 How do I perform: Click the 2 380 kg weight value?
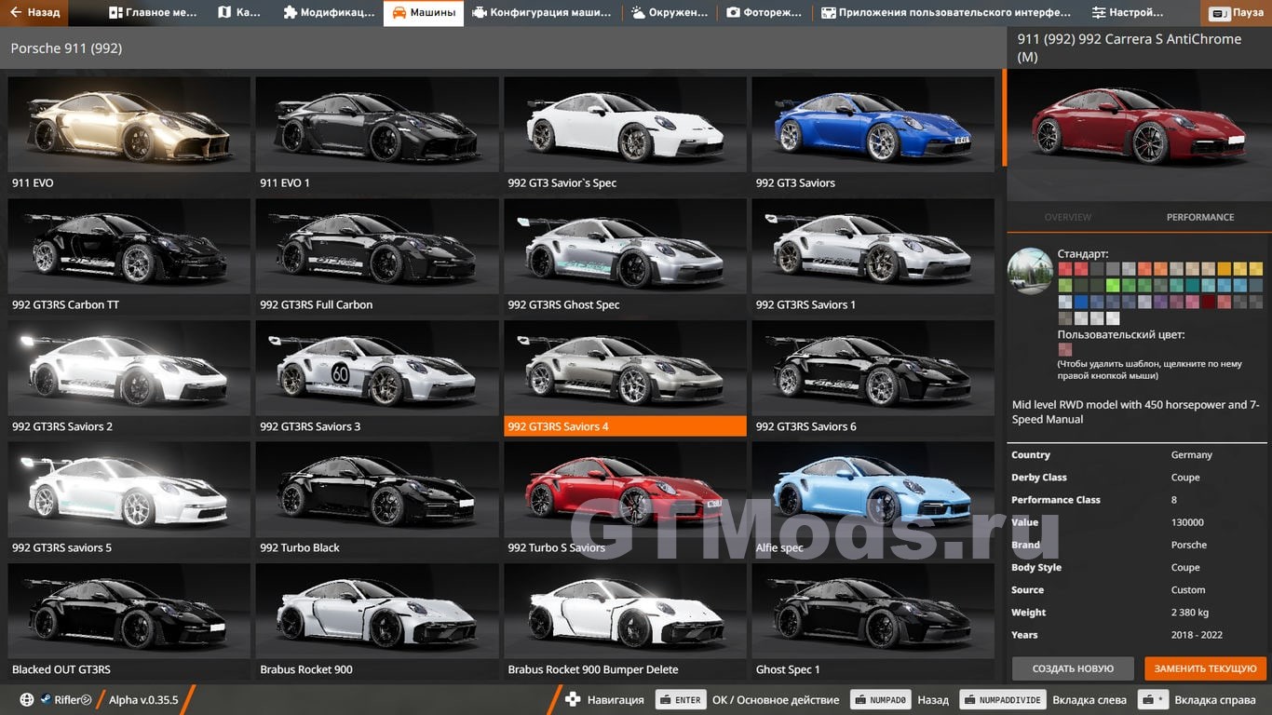pos(1190,613)
